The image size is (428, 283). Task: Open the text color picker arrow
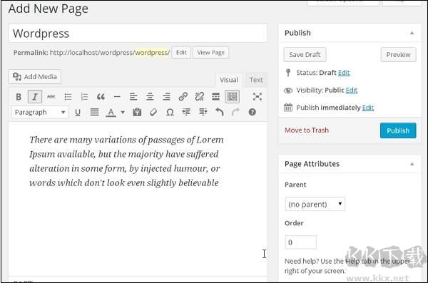click(123, 112)
